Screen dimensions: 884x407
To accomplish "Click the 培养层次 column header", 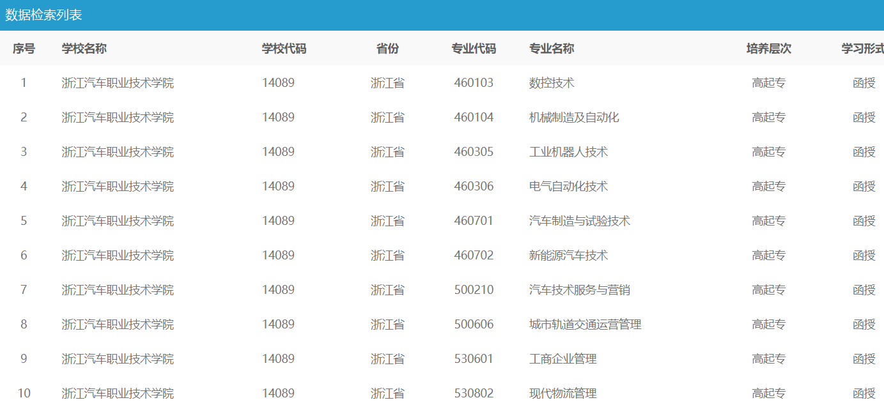I will click(769, 49).
